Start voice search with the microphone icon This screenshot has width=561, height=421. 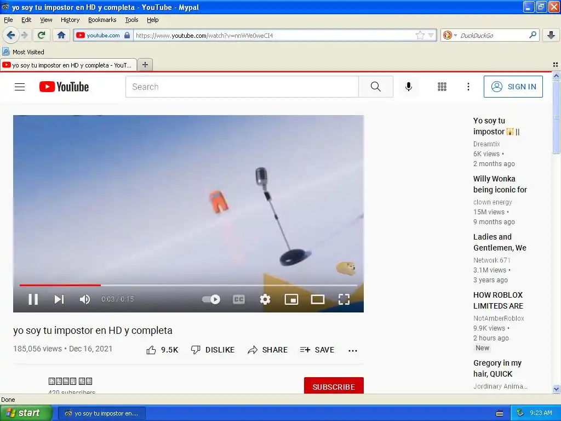pyautogui.click(x=409, y=87)
